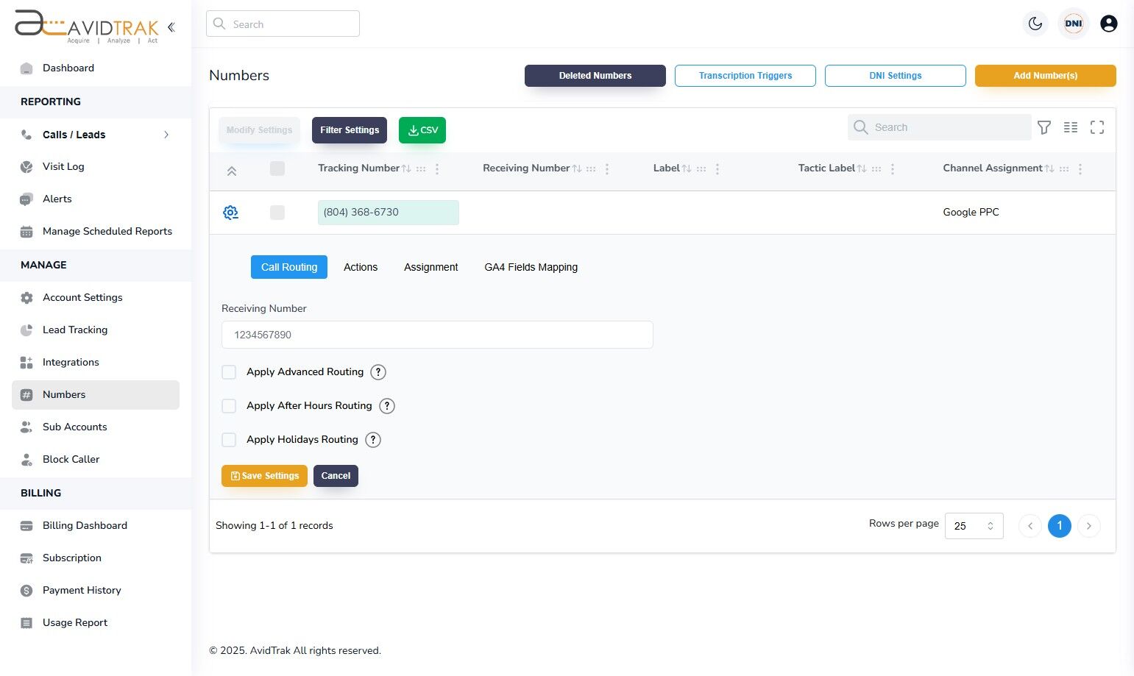Image resolution: width=1134 pixels, height=676 pixels.
Task: Focus the global Search field in header
Action: 283,24
